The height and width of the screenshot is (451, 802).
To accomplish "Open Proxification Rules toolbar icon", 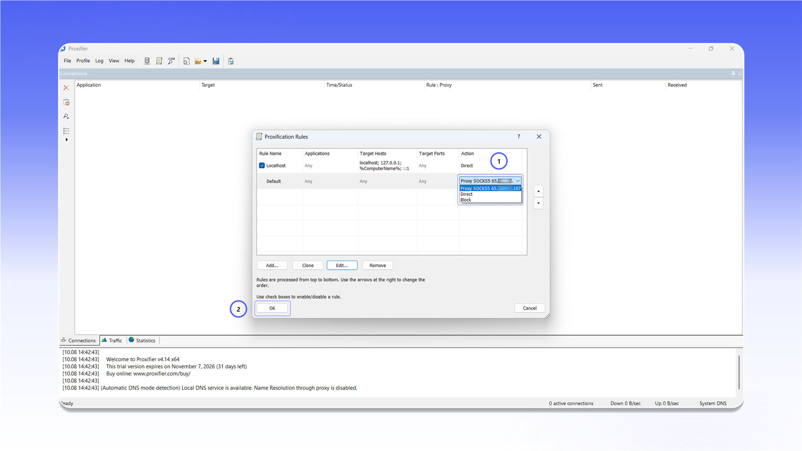I will [159, 61].
